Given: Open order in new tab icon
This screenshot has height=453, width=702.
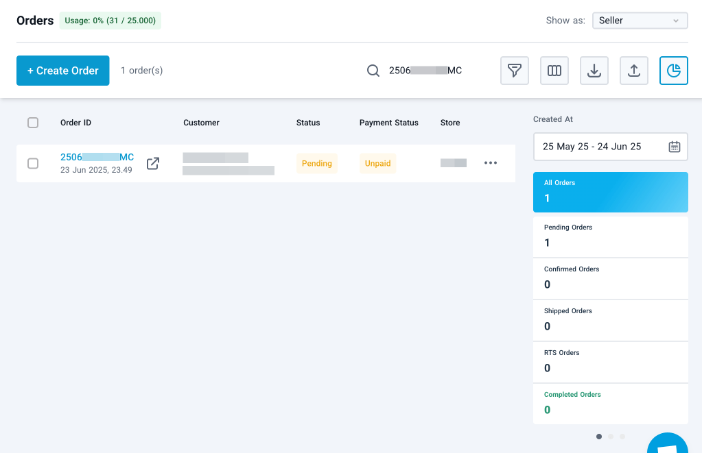Looking at the screenshot, I should [153, 163].
